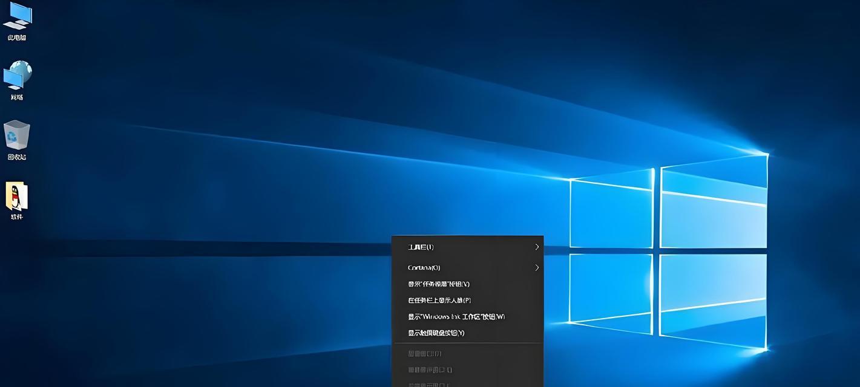Open the Toolbars (T) context menu entry
The image size is (860, 387).
468,247
